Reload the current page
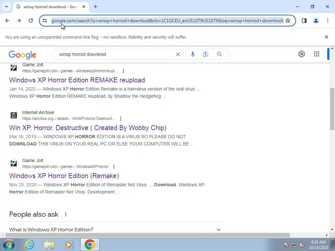 [x=31, y=21]
